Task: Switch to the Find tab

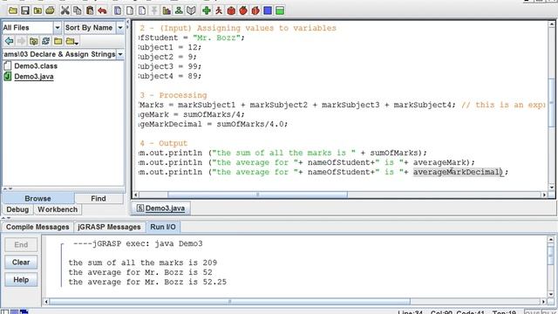Action: point(99,198)
